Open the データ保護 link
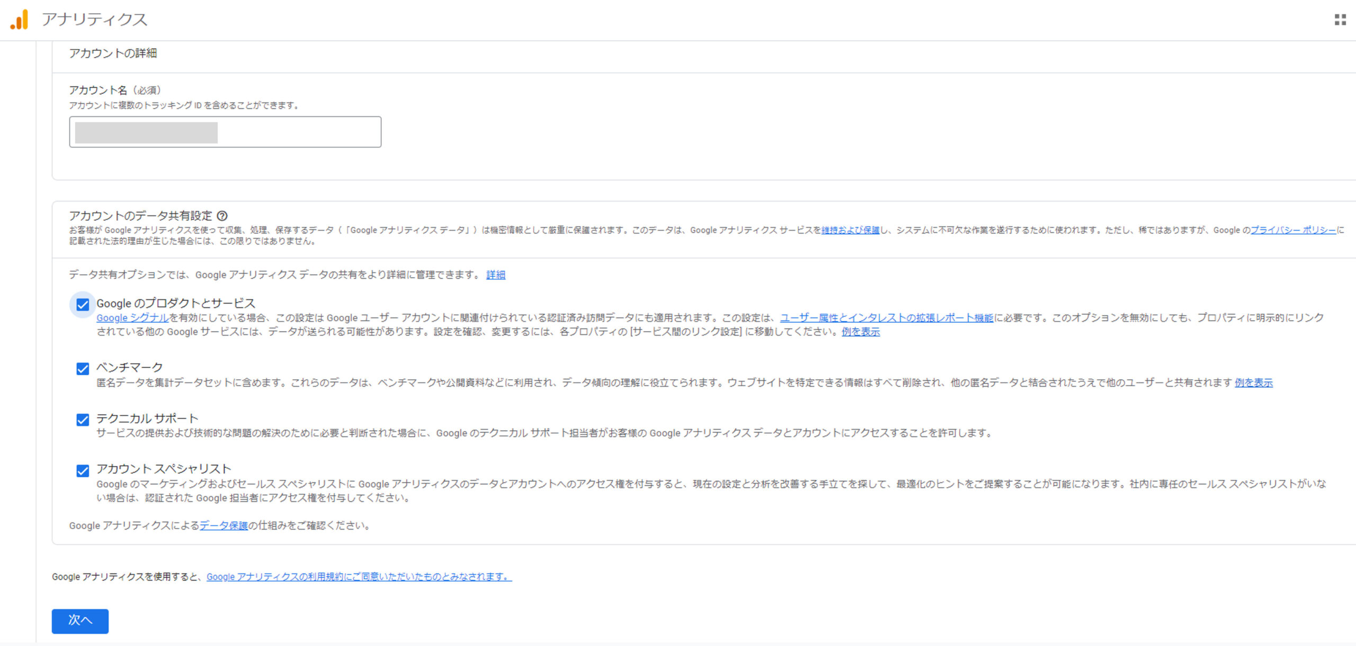 pyautogui.click(x=224, y=526)
